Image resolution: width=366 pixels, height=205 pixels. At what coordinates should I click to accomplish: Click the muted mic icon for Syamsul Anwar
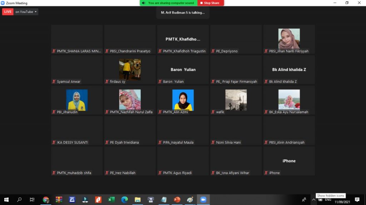tap(54, 82)
